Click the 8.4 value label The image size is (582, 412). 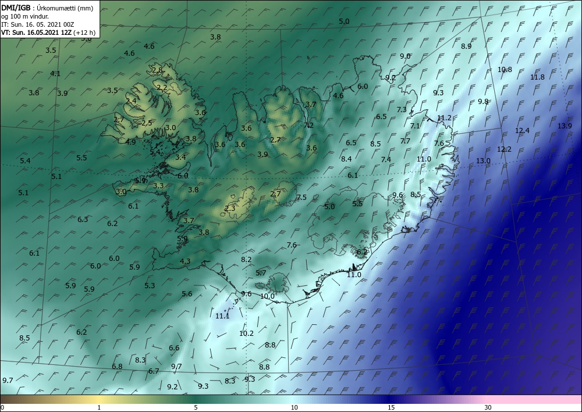tap(346, 159)
